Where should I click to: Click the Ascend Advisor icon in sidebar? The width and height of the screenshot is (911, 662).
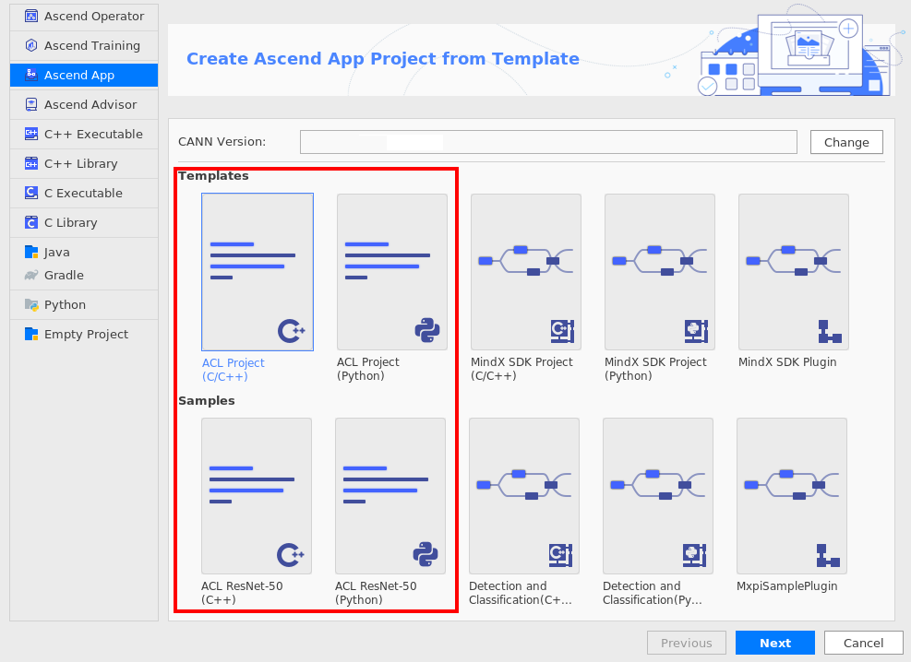coord(31,104)
